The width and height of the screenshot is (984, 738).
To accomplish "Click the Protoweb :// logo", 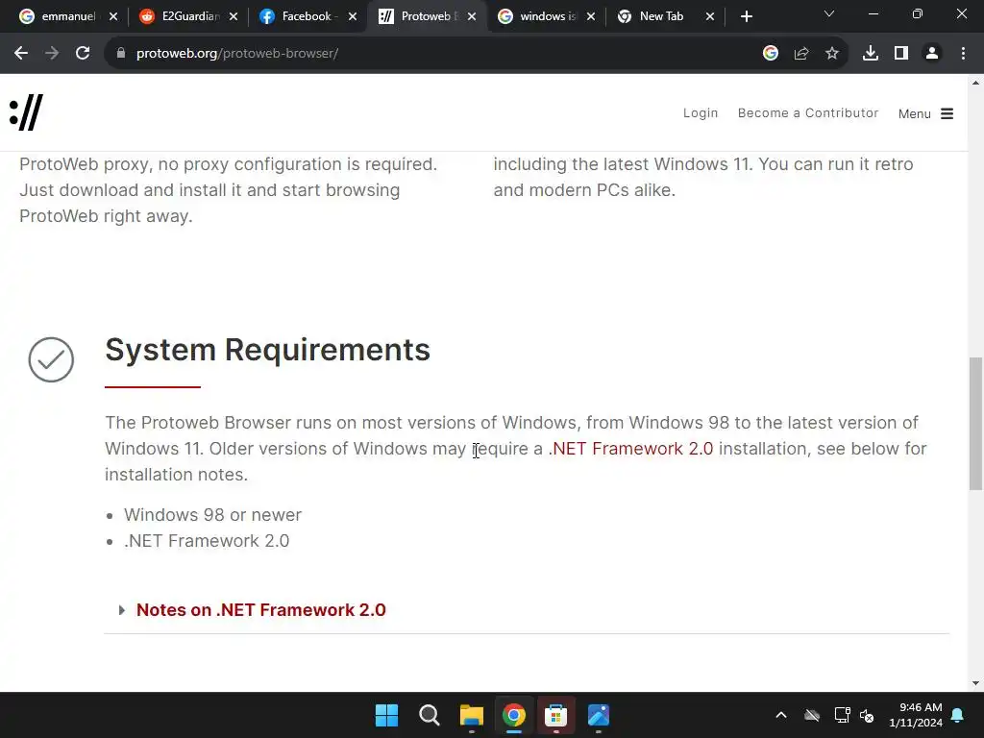I will click(26, 112).
